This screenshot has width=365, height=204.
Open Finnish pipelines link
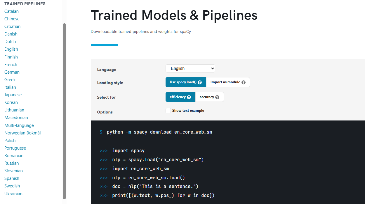11,57
